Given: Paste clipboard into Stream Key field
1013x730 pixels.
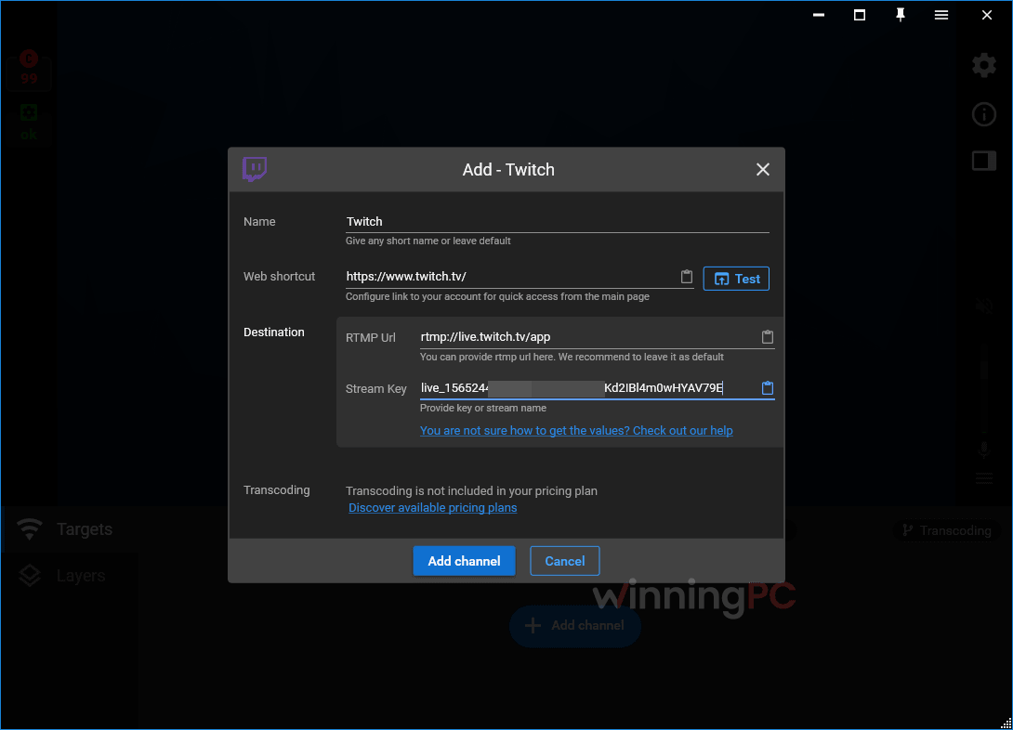Looking at the screenshot, I should click(767, 388).
